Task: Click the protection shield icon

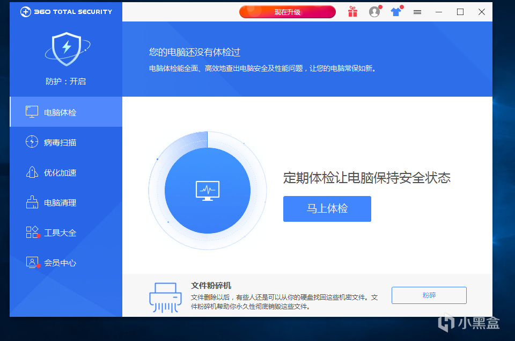Action: [67, 49]
